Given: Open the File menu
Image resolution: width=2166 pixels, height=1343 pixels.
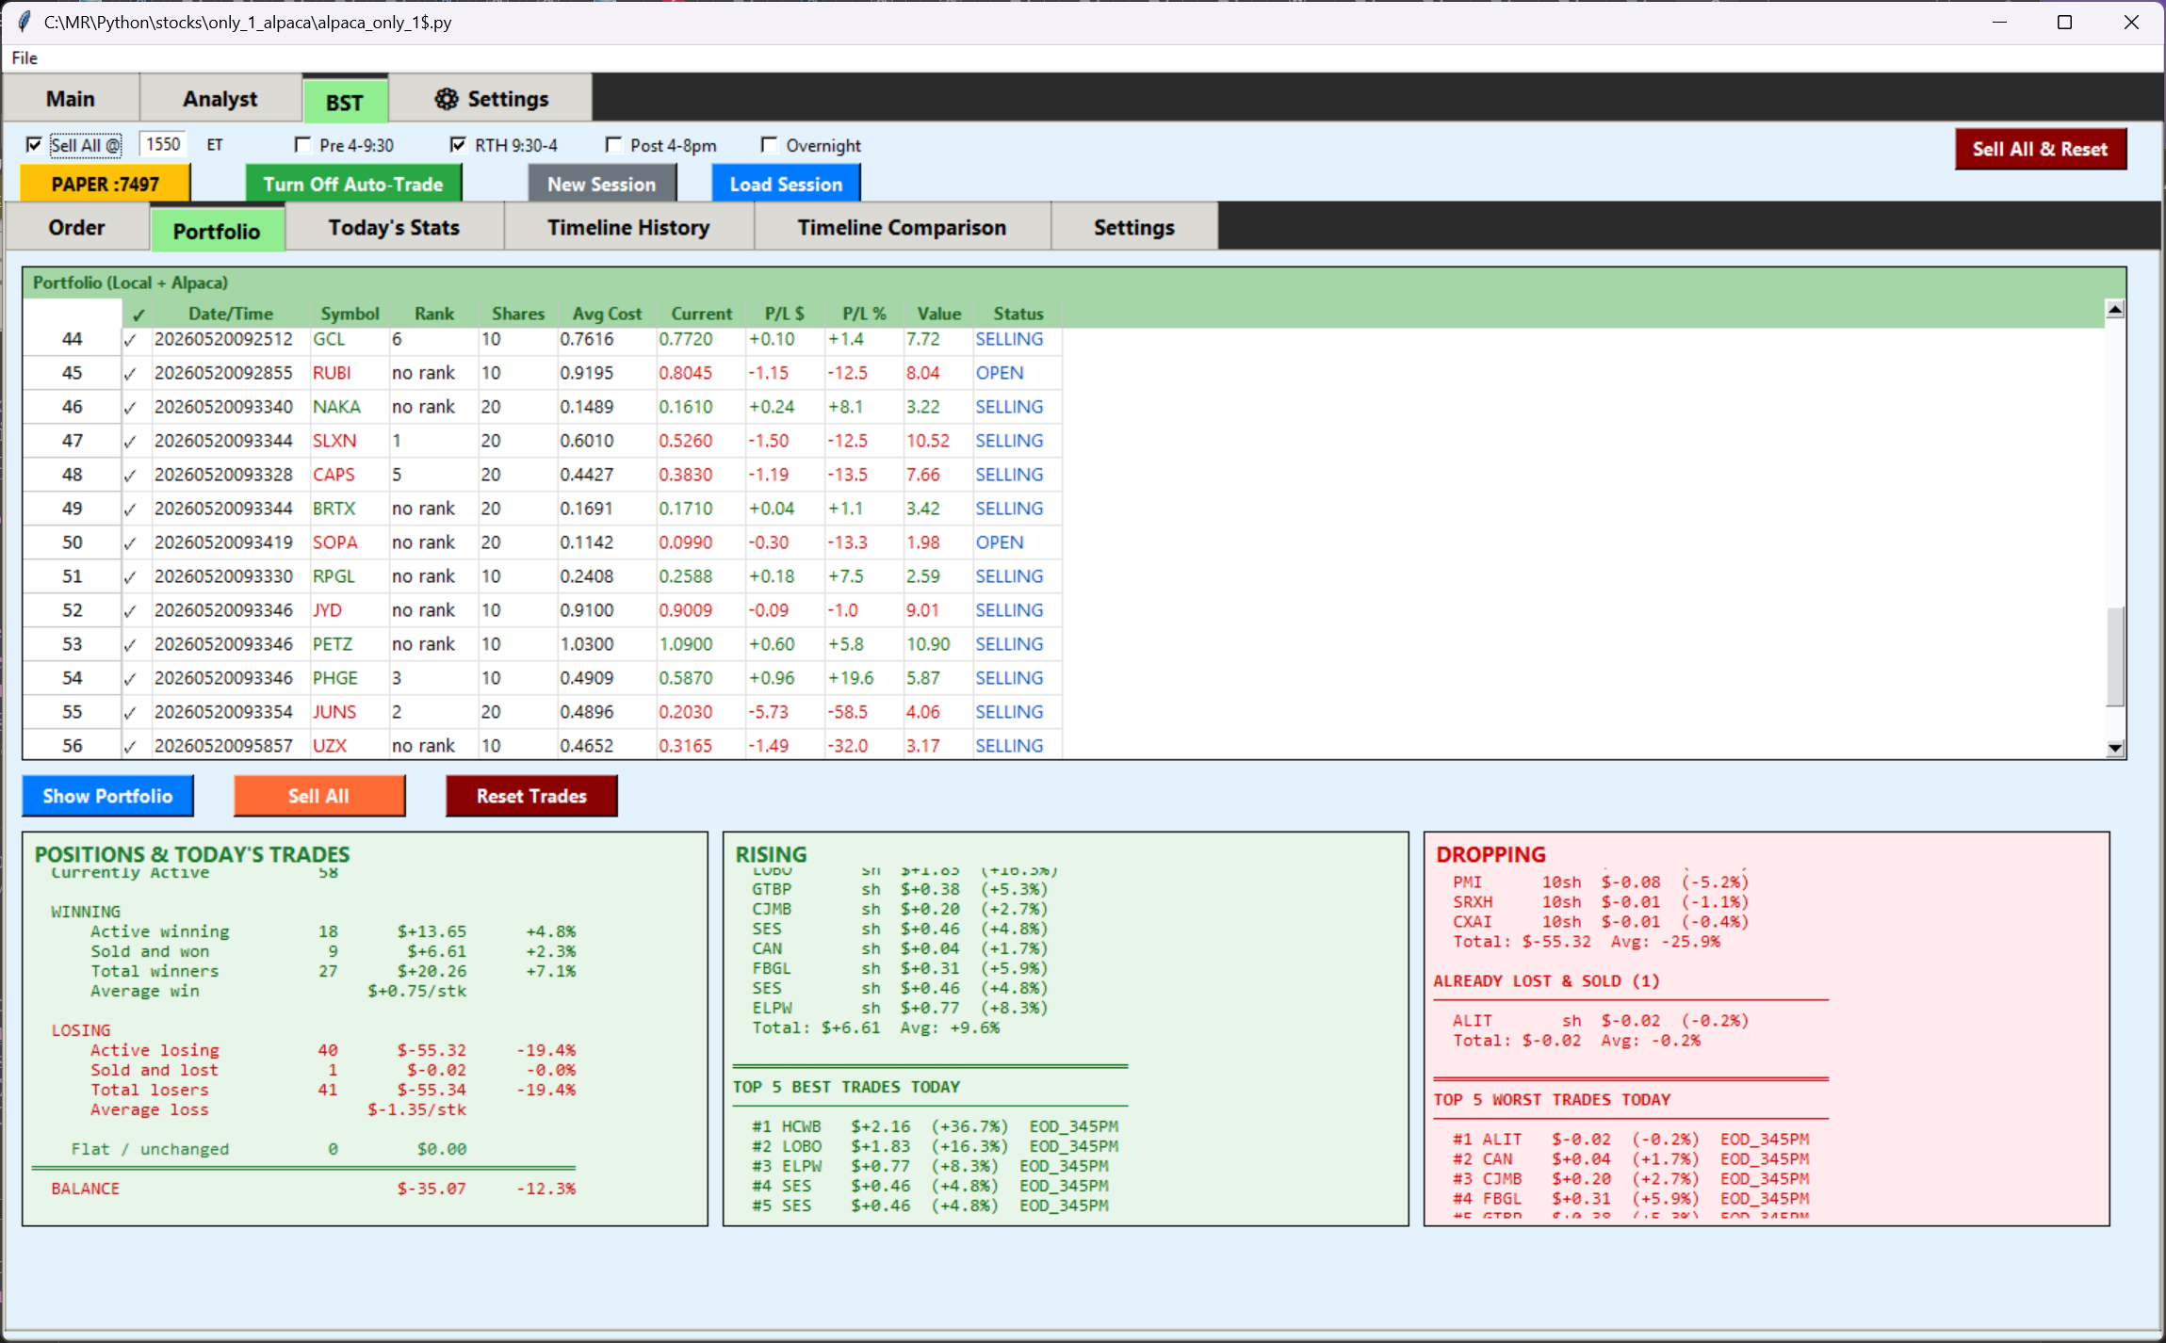Looking at the screenshot, I should pos(24,58).
